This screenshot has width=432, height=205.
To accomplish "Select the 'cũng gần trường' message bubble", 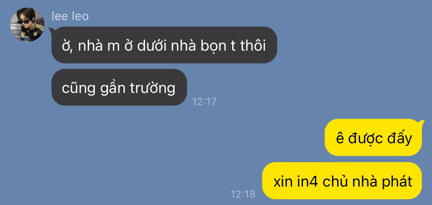I will 119,87.
